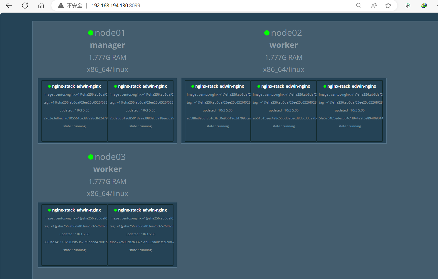The width and height of the screenshot is (438, 279).
Task: Add page to favorites star icon
Action: pos(388,5)
